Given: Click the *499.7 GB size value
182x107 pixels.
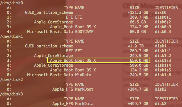Looking at the screenshot, I should (x=138, y=104).
